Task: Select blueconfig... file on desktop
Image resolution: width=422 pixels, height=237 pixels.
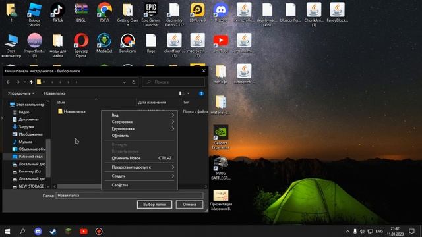Action: [x=290, y=13]
